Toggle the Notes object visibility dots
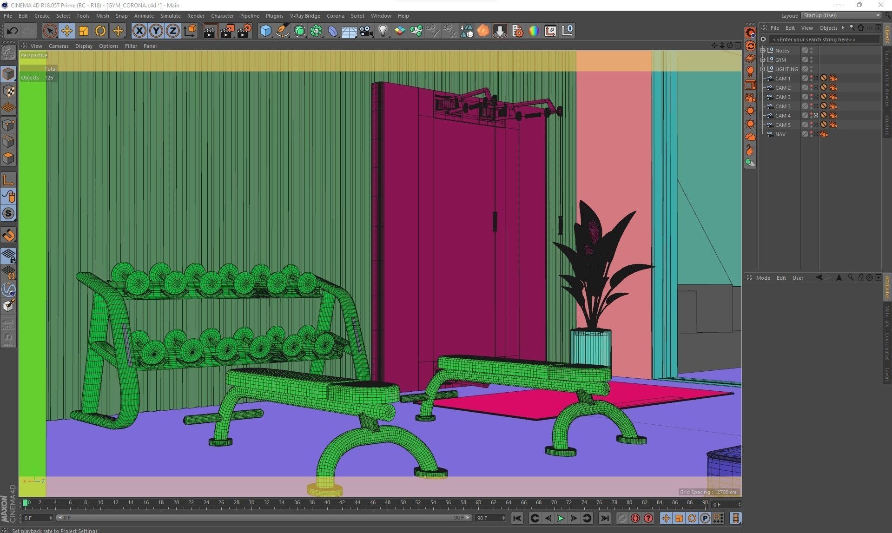Screen dimensions: 892x533 pos(812,51)
